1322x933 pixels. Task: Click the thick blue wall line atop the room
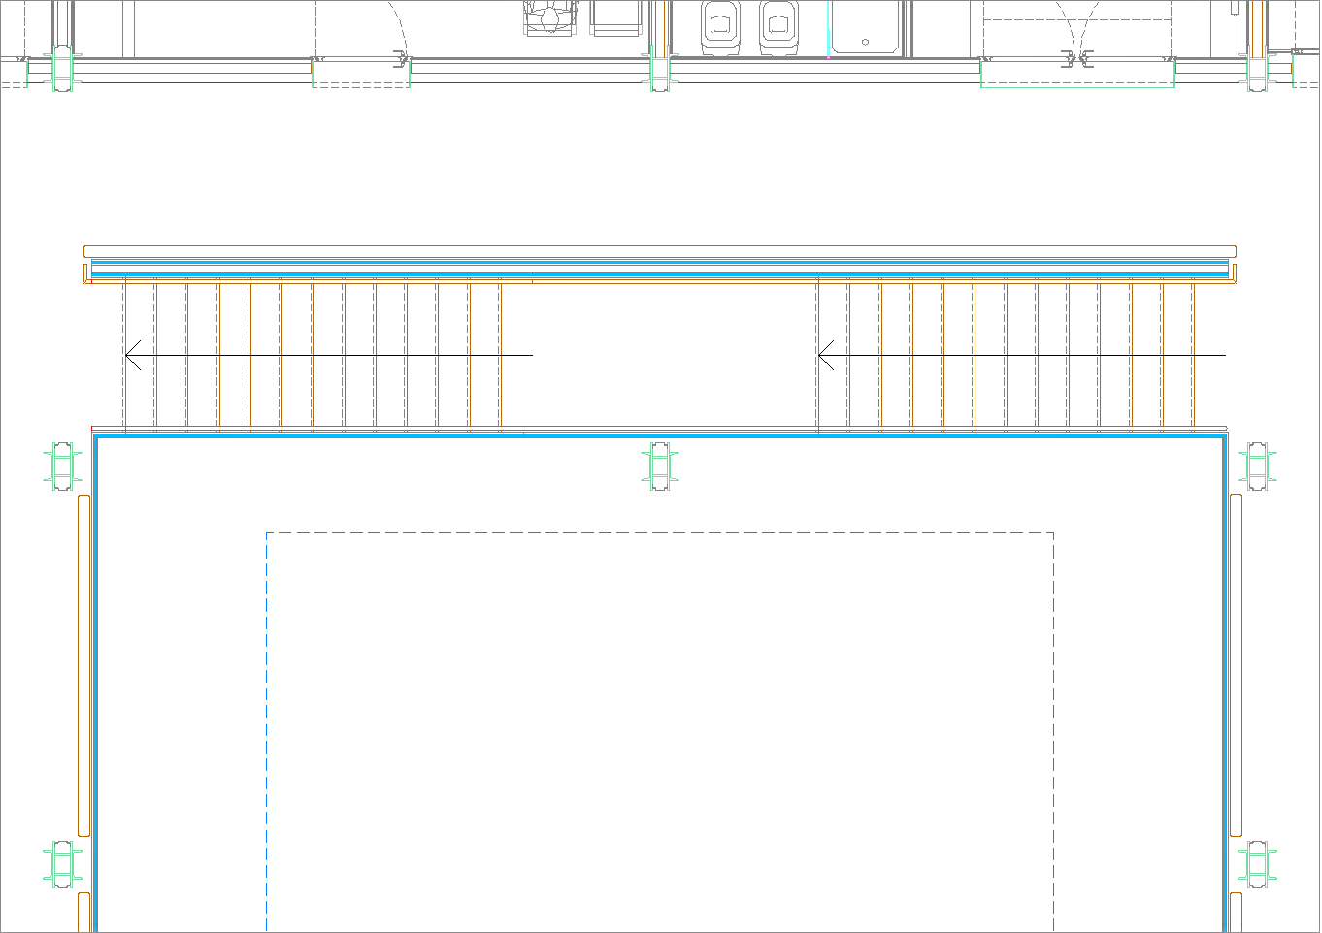point(660,437)
